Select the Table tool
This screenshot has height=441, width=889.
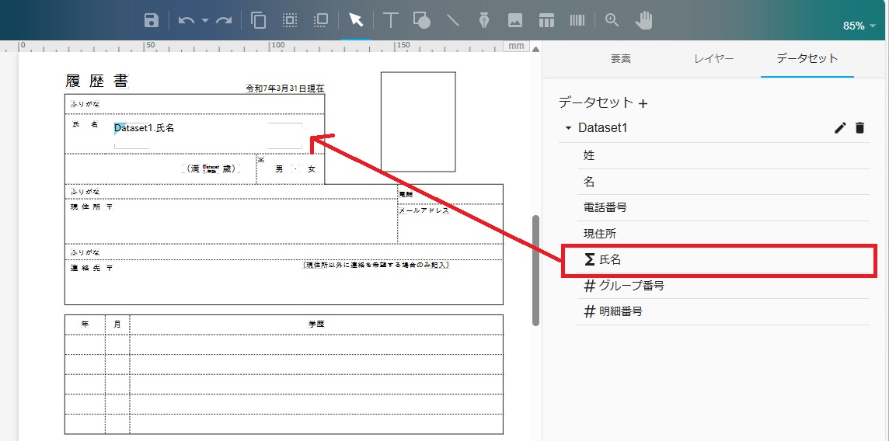click(546, 21)
